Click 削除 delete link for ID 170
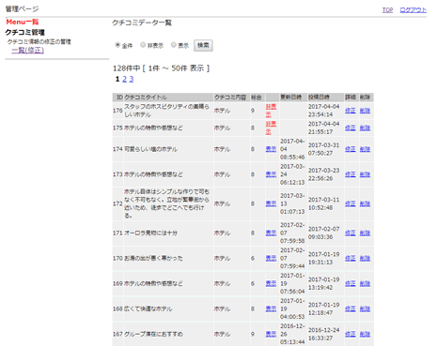436x346 pixels. 365,259
